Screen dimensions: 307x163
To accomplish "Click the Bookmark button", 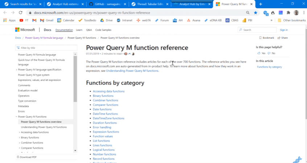I will (266, 38).
